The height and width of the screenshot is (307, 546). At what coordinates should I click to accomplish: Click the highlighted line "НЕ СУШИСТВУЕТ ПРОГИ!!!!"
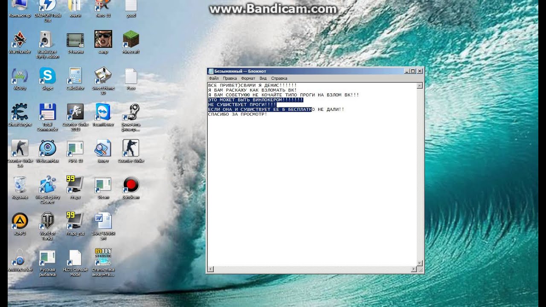(242, 104)
